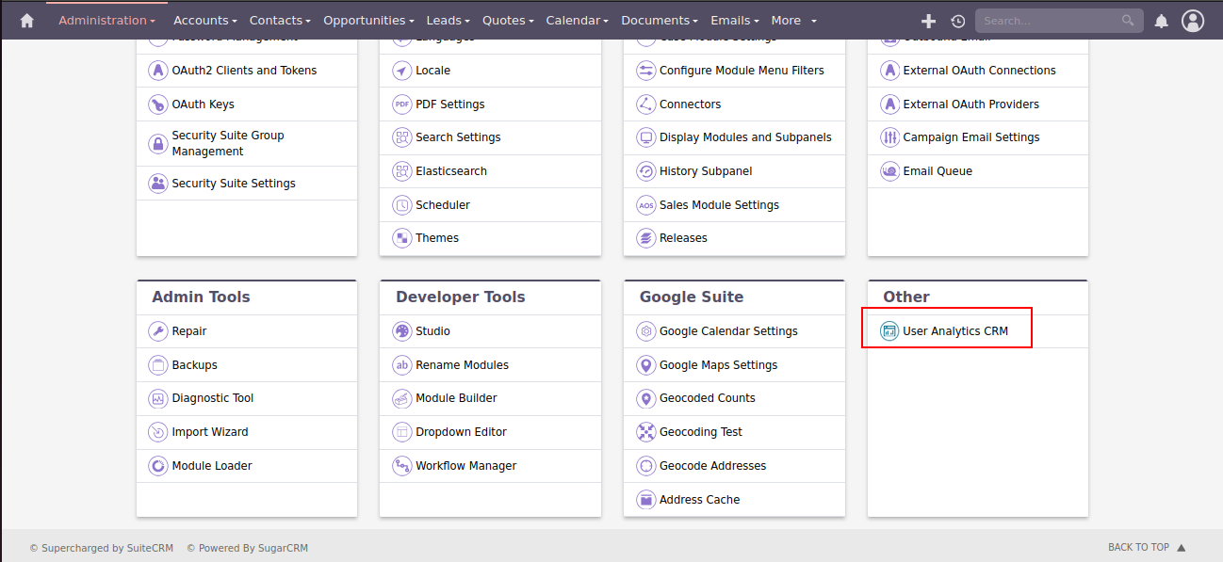The image size is (1223, 562).
Task: Open the Diagnostic Tool link
Action: click(x=212, y=398)
